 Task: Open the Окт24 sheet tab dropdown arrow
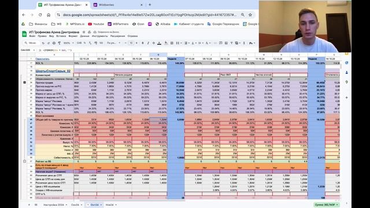tap(101, 205)
